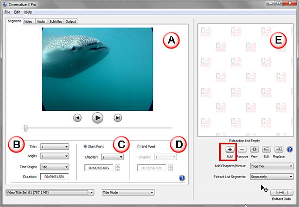The image size is (299, 207).
Task: Switch to the Output tab
Action: pyautogui.click(x=71, y=21)
